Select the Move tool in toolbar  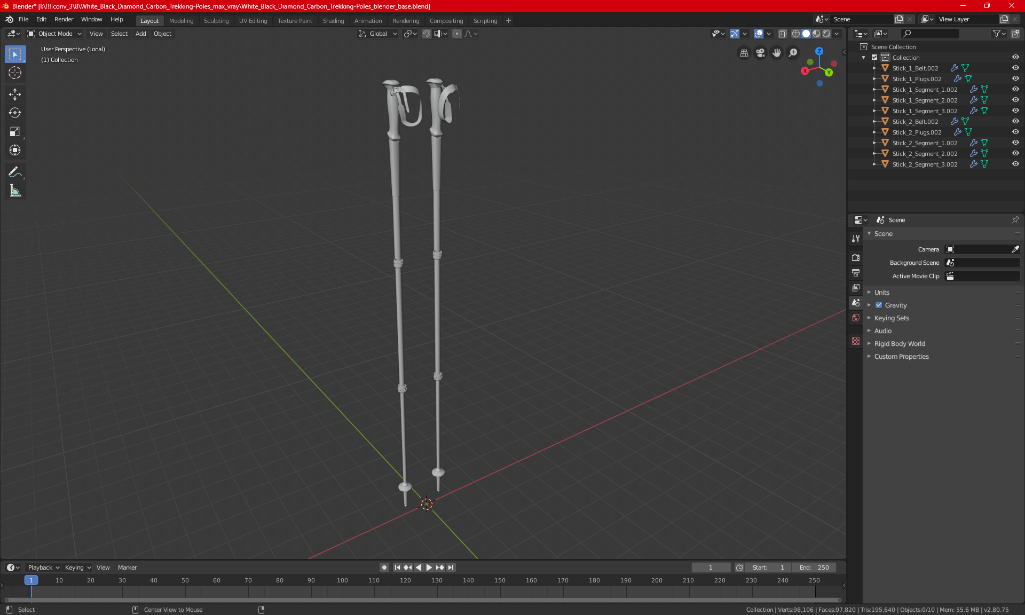(x=15, y=94)
